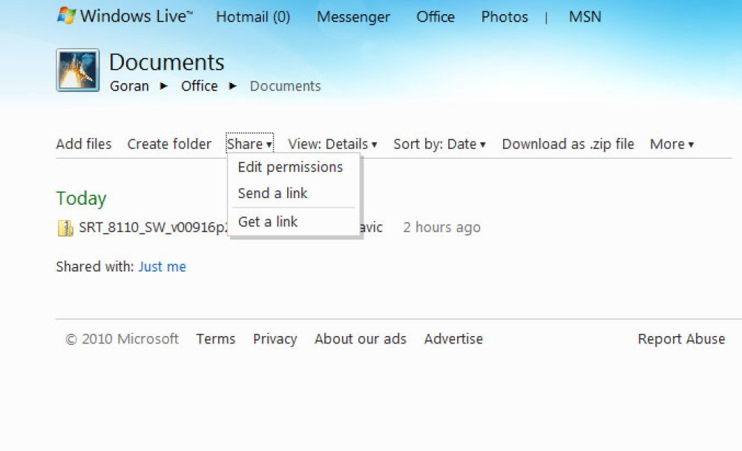Open the Office link in top navigation
742x451 pixels.
(436, 17)
